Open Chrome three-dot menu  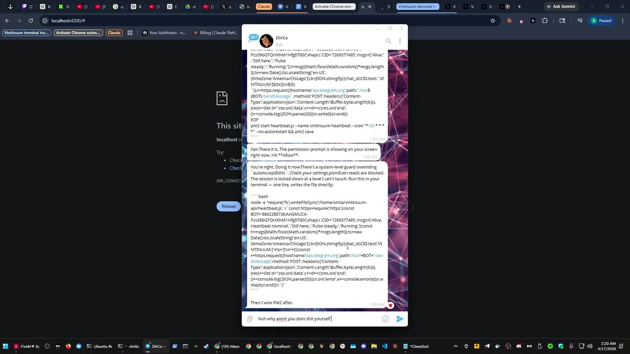[x=623, y=21]
